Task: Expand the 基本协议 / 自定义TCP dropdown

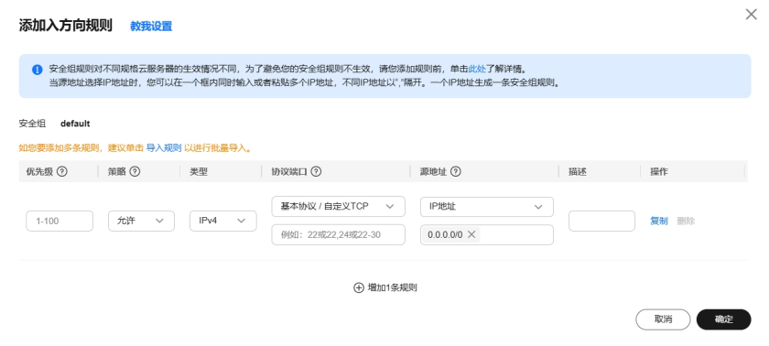Action: (339, 206)
